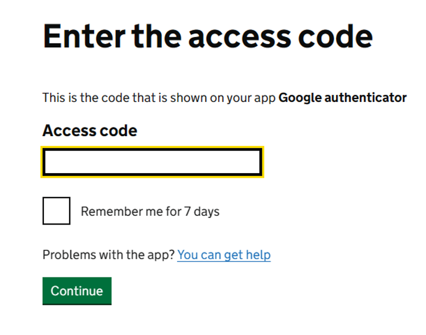Click the '7 days' text beside the checkbox
The width and height of the screenshot is (426, 335).
coord(202,211)
